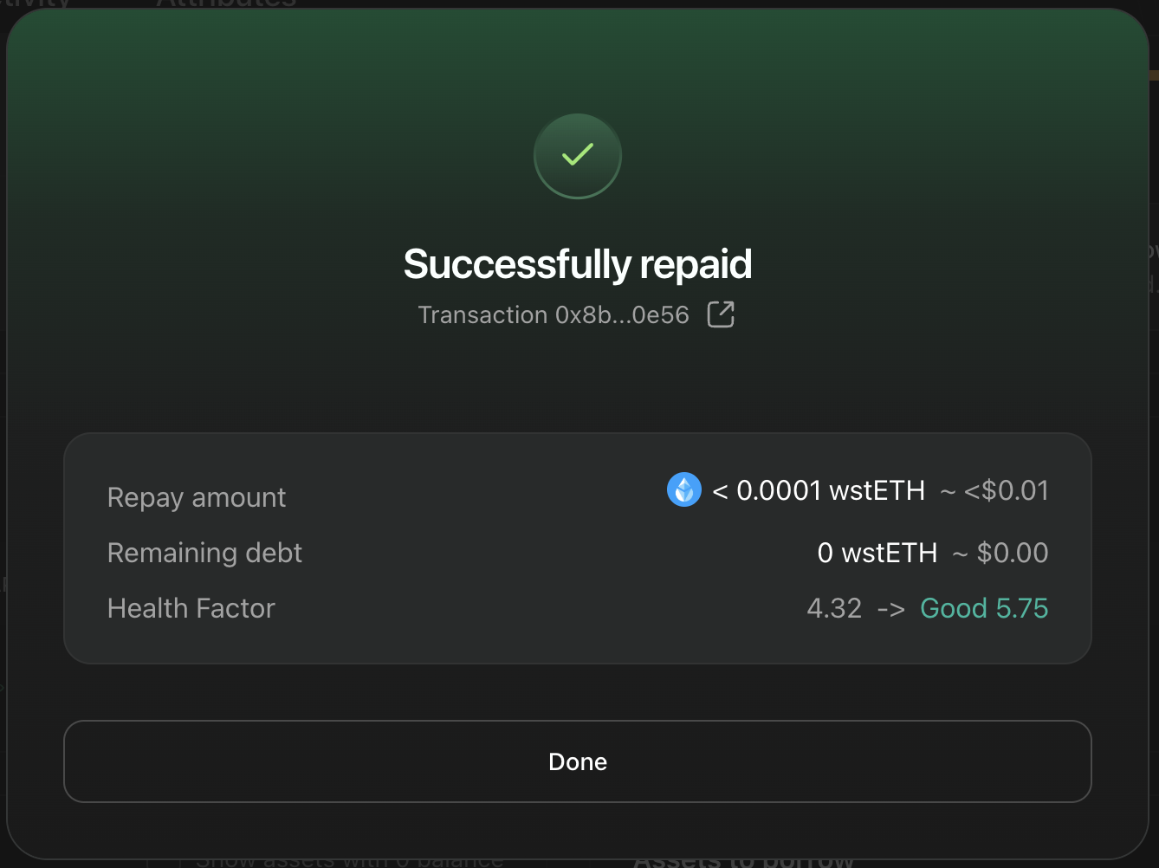Click the "0 wstETH" remaining debt value
Image resolution: width=1159 pixels, height=868 pixels.
pyautogui.click(x=877, y=553)
